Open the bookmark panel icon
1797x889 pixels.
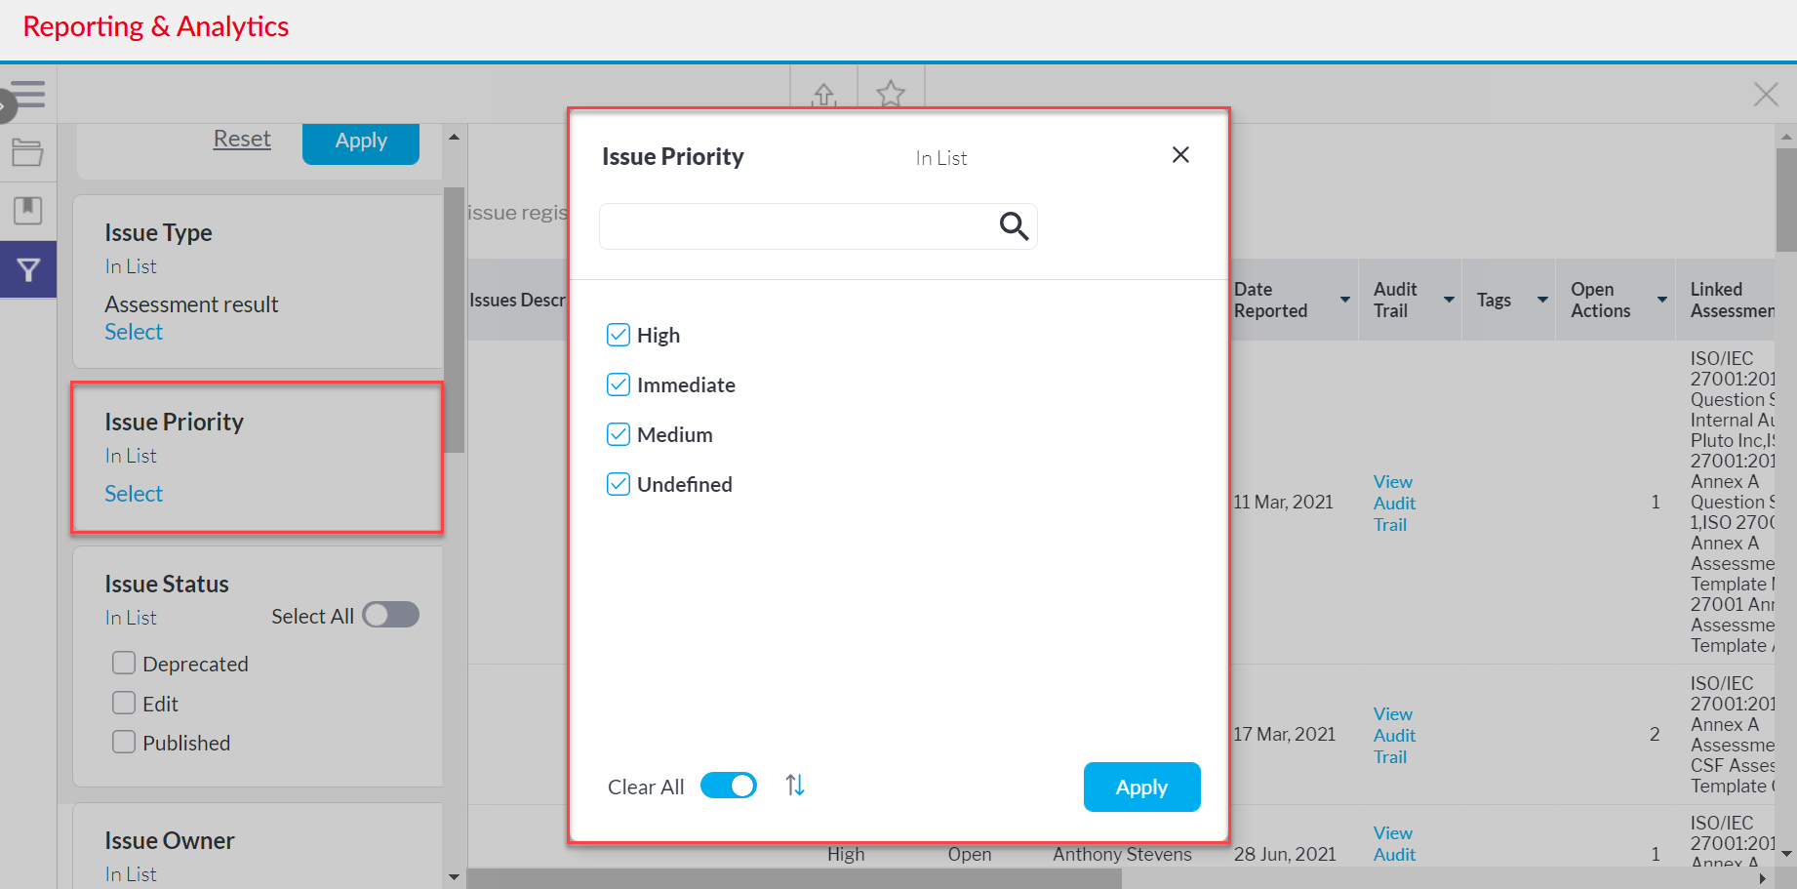[x=27, y=210]
